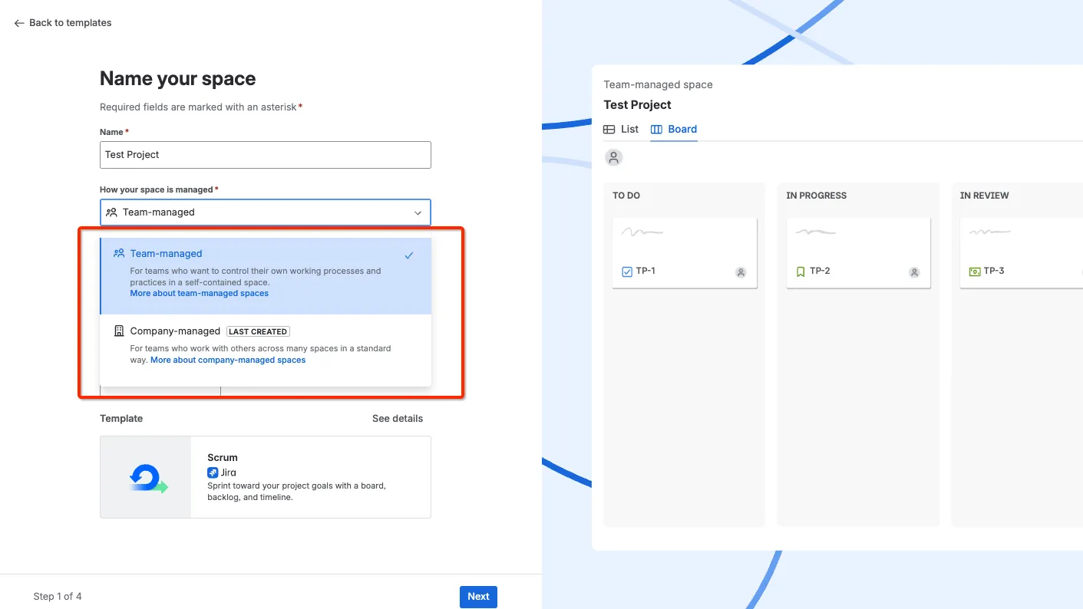Click the task checkbox icon on TP-1
Image resolution: width=1083 pixels, height=609 pixels.
coord(627,272)
